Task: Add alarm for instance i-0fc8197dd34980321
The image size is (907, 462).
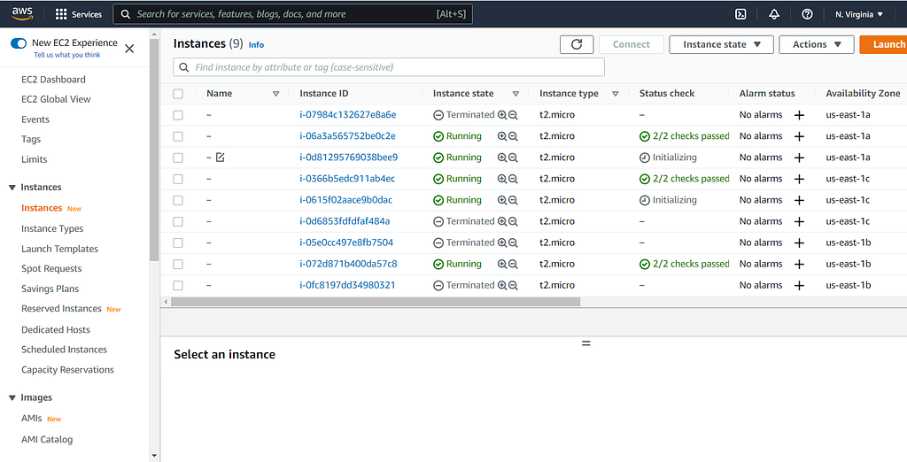Action: click(799, 285)
